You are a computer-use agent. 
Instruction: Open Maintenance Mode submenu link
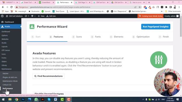tap(10, 81)
